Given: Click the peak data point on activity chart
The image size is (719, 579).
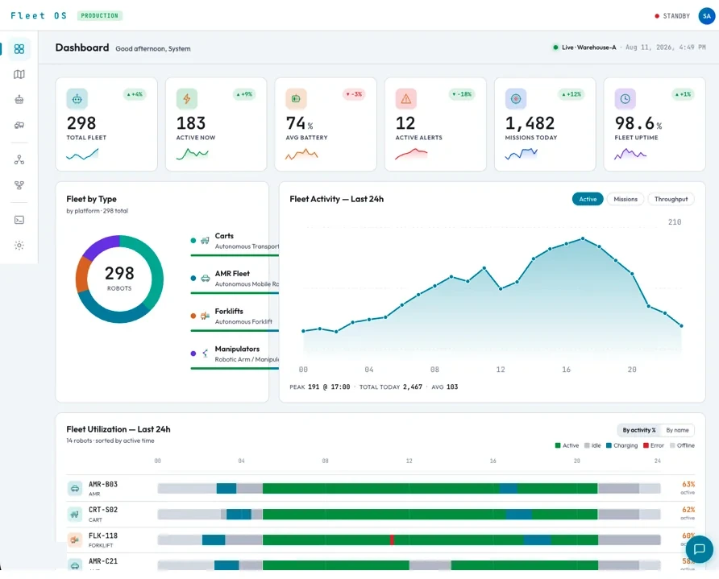Looking at the screenshot, I should click(x=583, y=238).
